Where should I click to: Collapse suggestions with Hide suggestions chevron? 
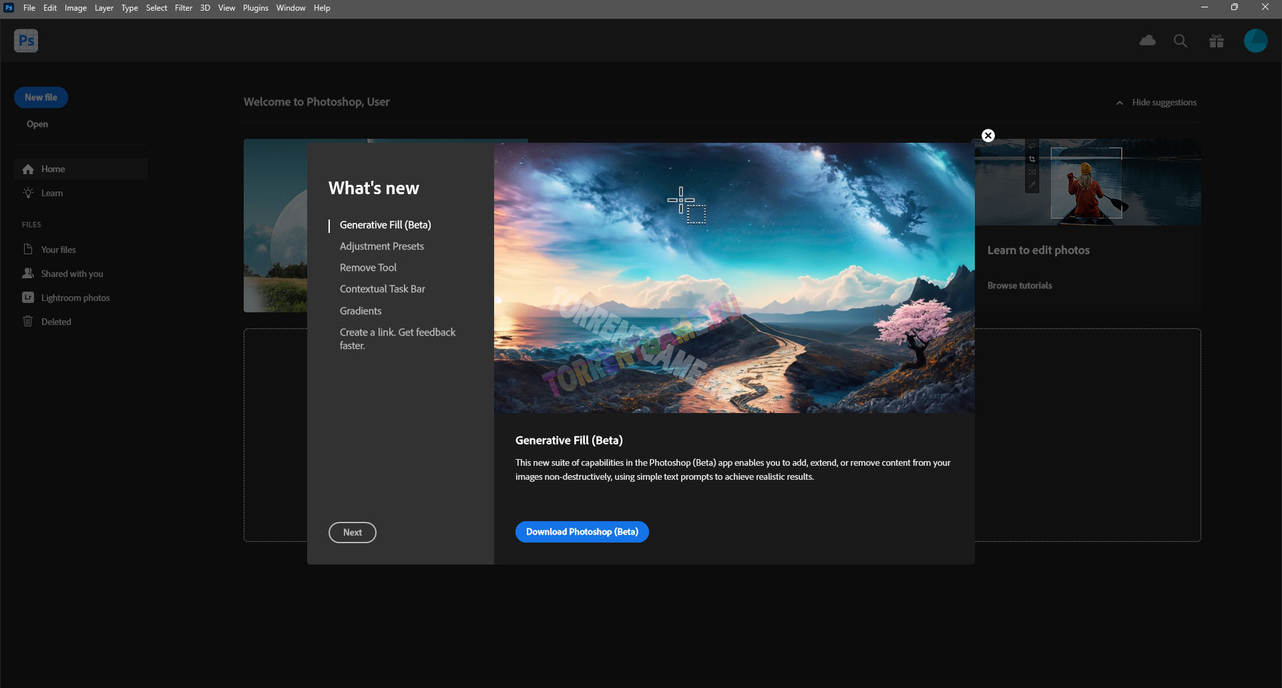[x=1120, y=103]
